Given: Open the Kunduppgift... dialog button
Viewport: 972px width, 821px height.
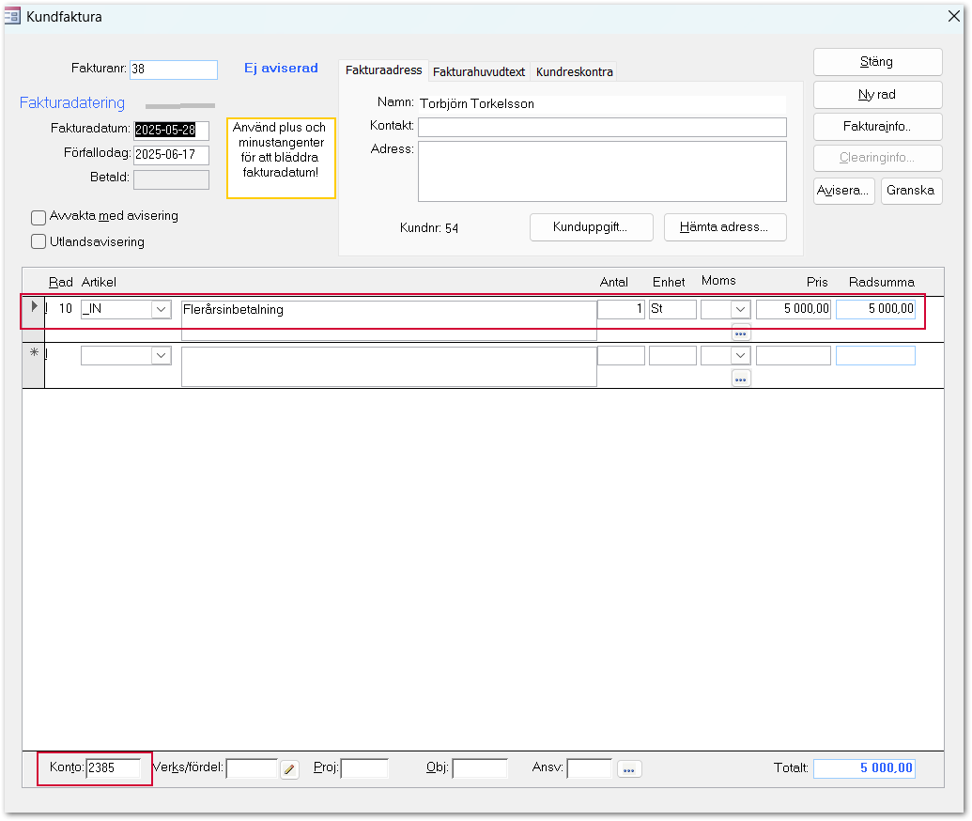Looking at the screenshot, I should pyautogui.click(x=590, y=226).
